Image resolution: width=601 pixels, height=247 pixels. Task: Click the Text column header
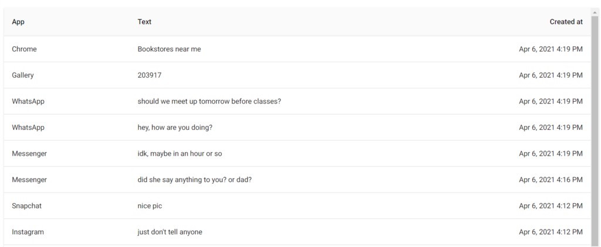144,22
